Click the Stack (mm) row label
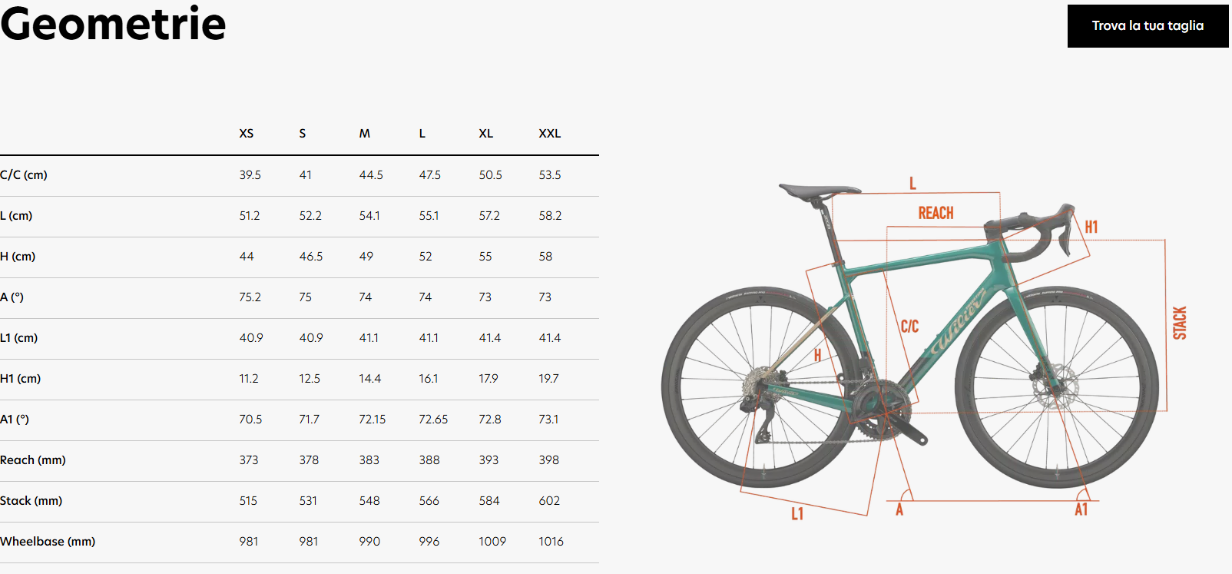This screenshot has width=1232, height=574. tap(31, 501)
